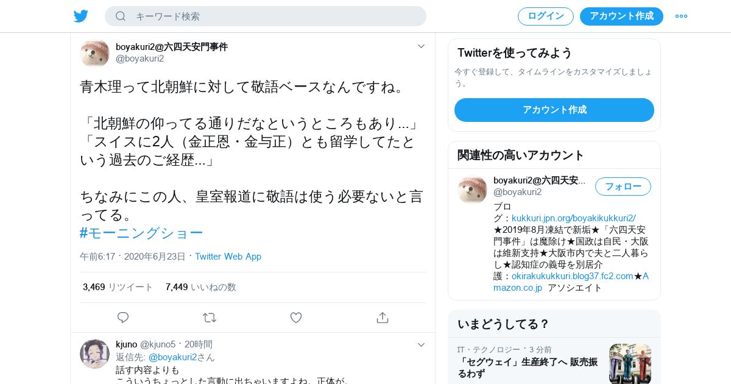731x384 pixels.
Task: Open boyakuri2's avatar on main tweet
Action: click(x=94, y=52)
